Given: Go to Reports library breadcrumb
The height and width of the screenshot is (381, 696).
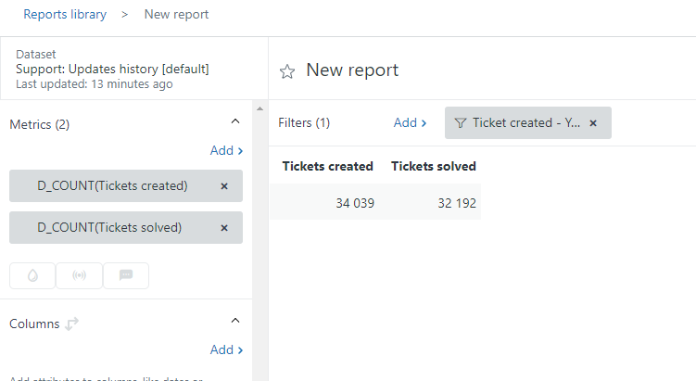Looking at the screenshot, I should pyautogui.click(x=65, y=15).
